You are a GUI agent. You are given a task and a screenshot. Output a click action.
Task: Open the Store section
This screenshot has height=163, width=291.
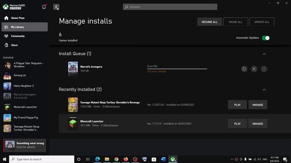point(25,45)
